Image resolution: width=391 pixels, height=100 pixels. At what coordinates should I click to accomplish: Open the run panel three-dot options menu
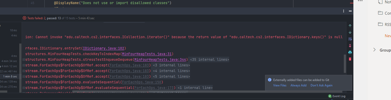coord(344,11)
